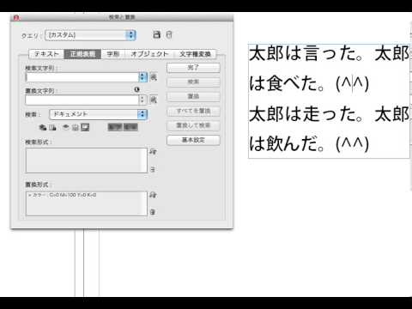Image resolution: width=412 pixels, height=309 pixels.
Task: Click the 完了 button
Action: tap(193, 68)
